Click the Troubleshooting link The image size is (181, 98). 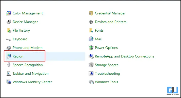tap(108, 73)
